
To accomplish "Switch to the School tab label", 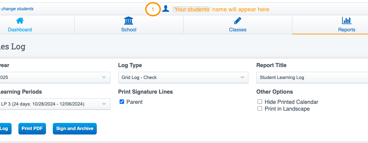I will [x=128, y=30].
